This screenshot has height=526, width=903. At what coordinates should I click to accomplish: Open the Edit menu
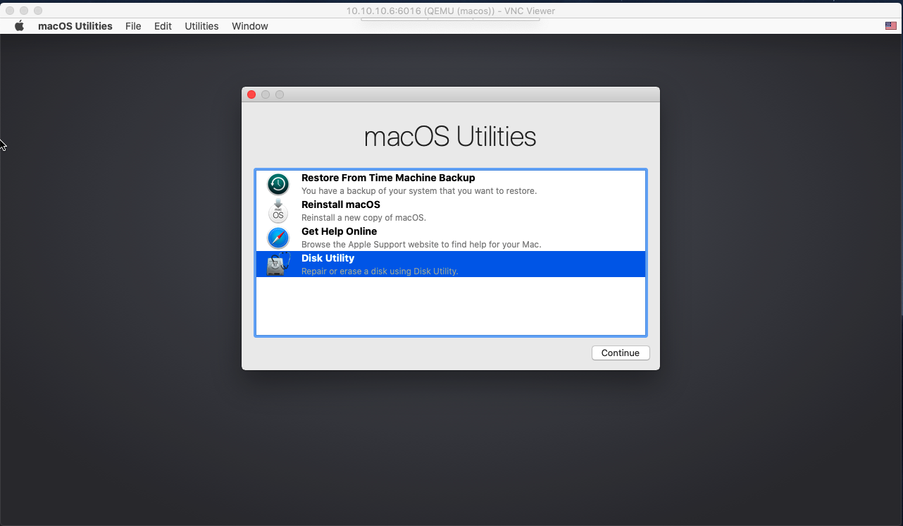click(x=163, y=26)
